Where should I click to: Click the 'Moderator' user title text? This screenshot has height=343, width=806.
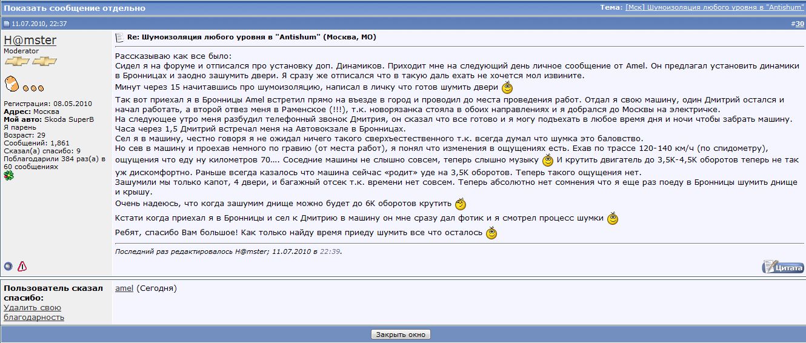(x=21, y=52)
